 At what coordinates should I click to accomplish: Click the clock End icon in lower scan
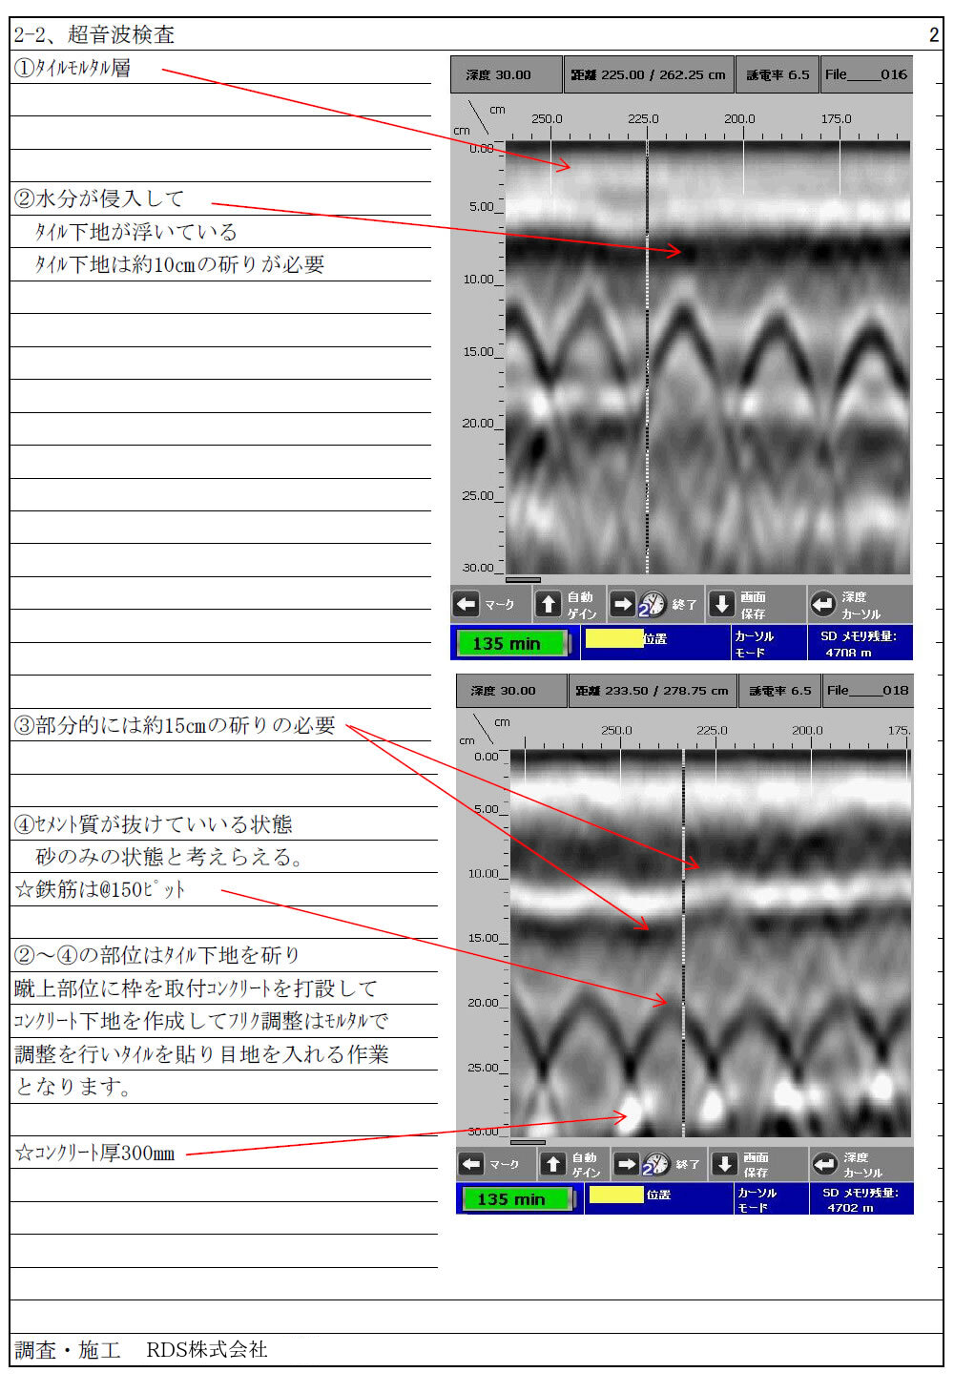(x=656, y=1164)
